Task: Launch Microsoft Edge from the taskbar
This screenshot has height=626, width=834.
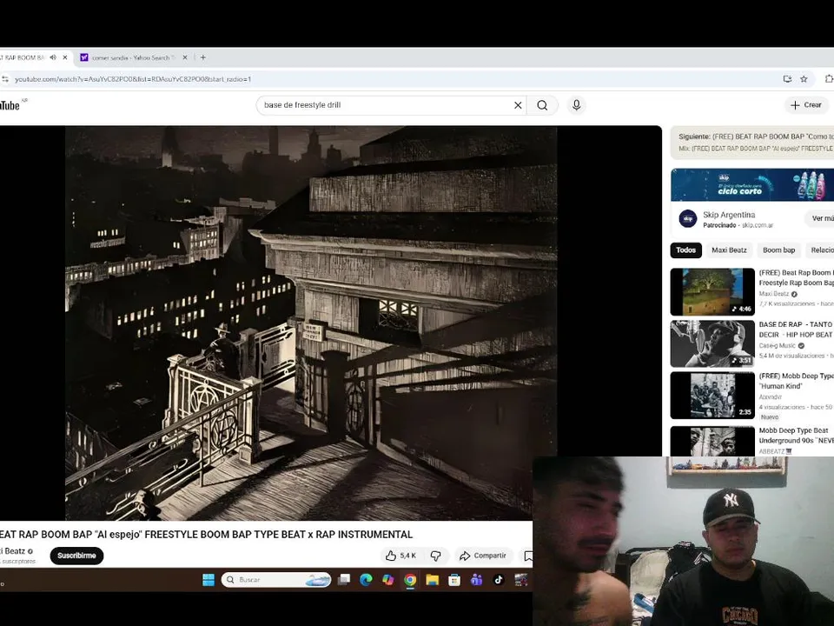Action: click(x=366, y=580)
